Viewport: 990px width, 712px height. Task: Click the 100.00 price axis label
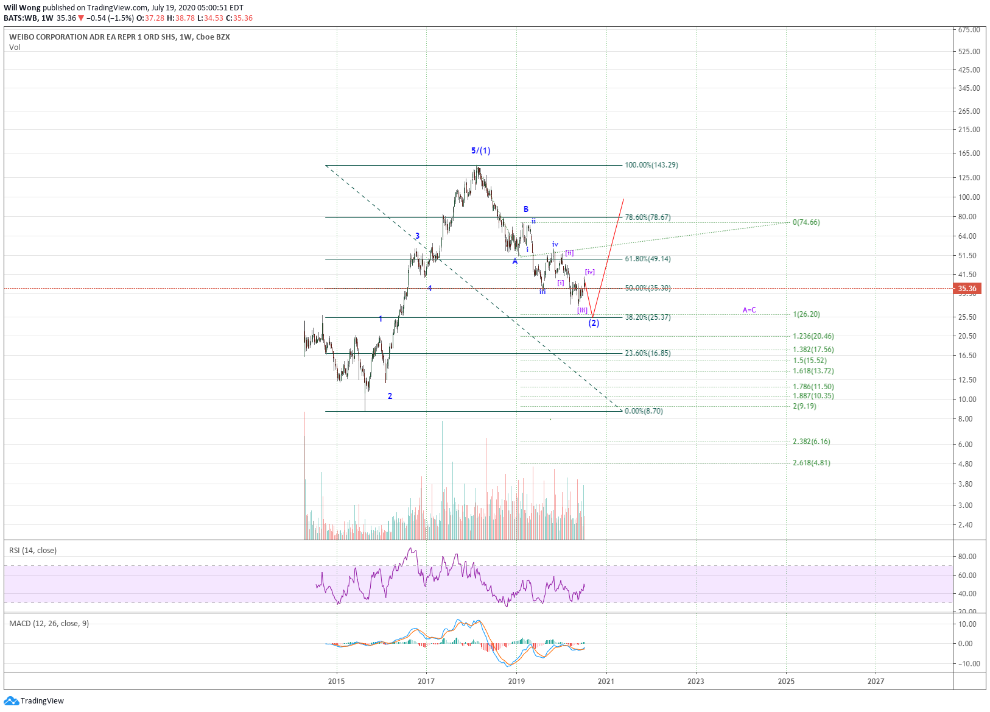point(969,197)
